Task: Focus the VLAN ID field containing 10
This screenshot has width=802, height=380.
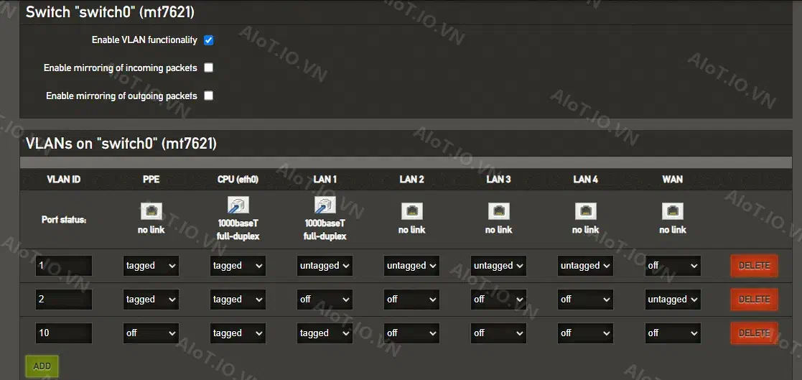Action: (64, 333)
